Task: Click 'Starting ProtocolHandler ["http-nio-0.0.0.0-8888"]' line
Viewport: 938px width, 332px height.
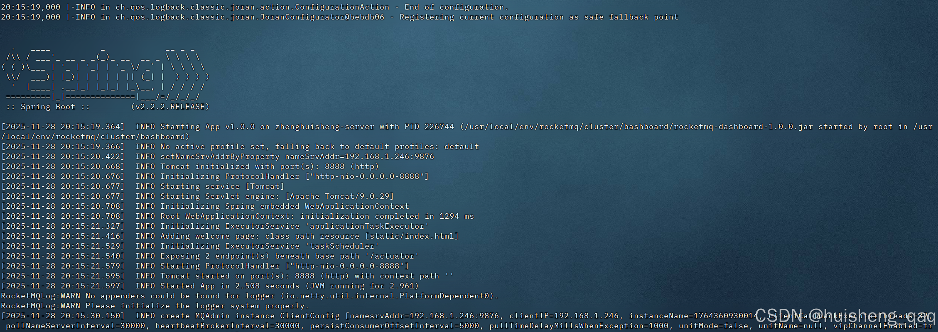Action: tap(205, 266)
